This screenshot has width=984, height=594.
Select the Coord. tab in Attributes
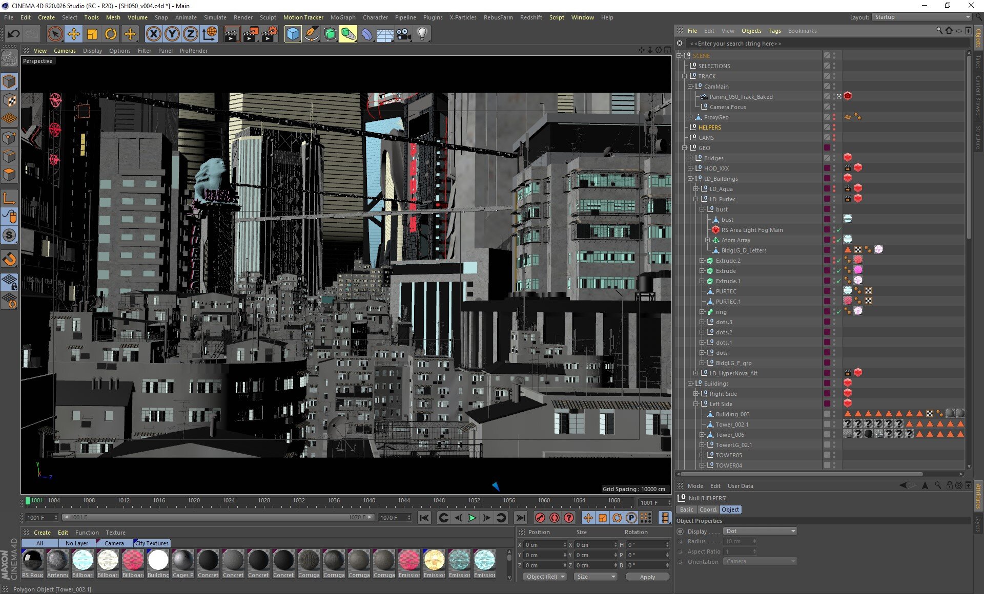pyautogui.click(x=708, y=510)
